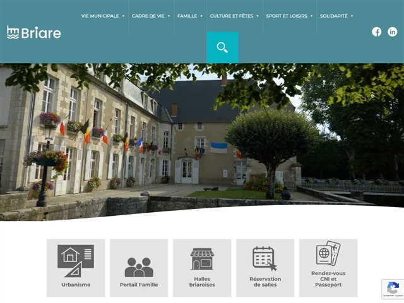Open the SPORT ET LOISIRS menu

(x=287, y=16)
